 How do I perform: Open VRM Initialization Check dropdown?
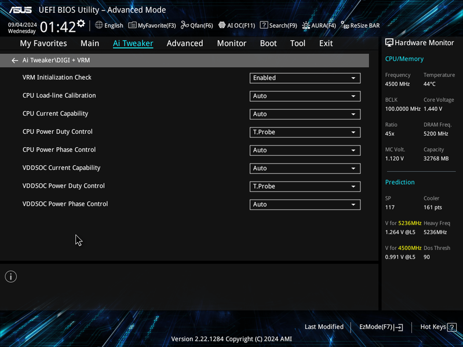tap(305, 78)
